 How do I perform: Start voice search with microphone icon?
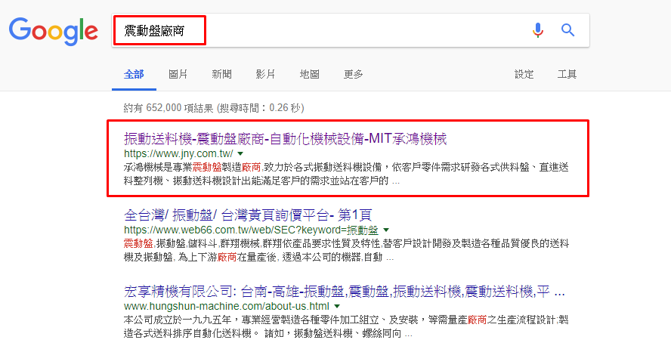(x=538, y=30)
